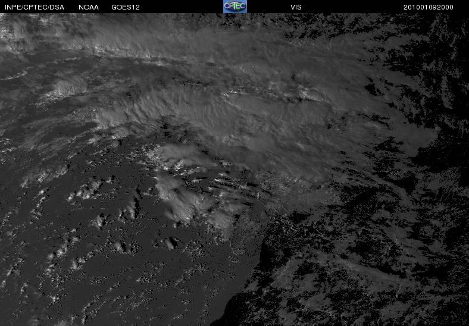
Task: Click the letter S in VIS
Action: [299, 7]
